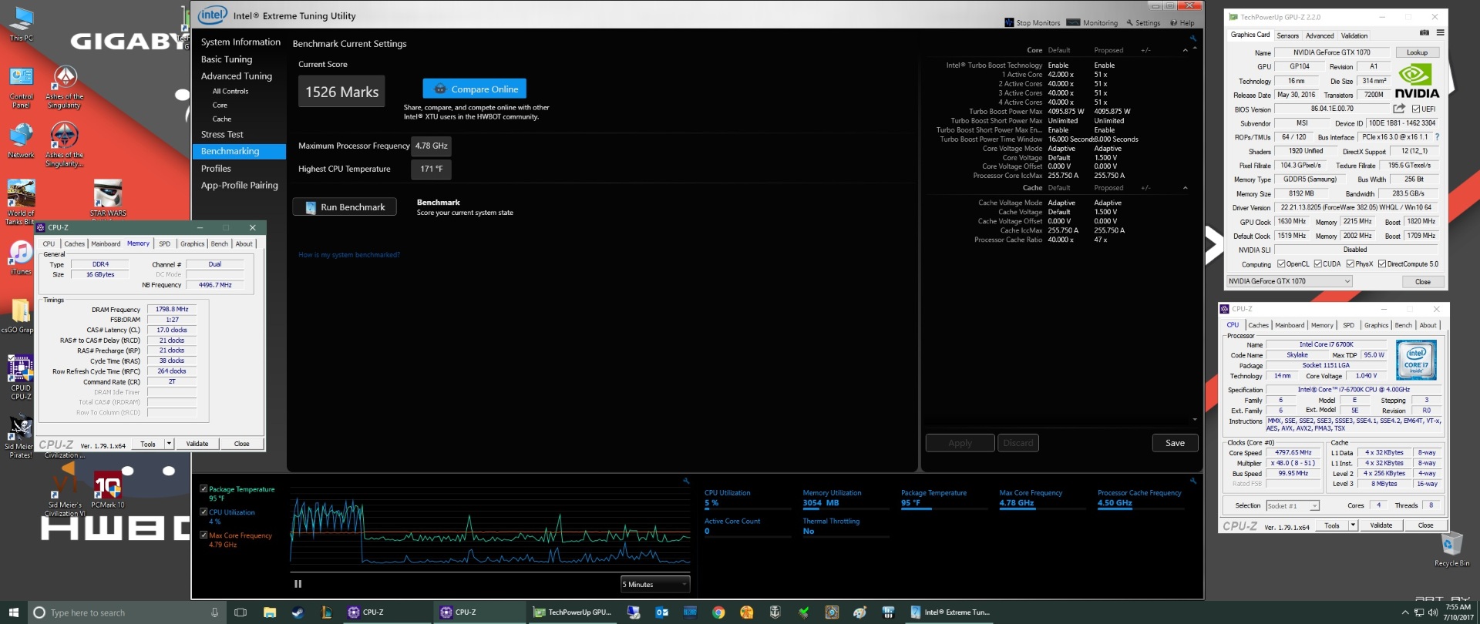Image resolution: width=1480 pixels, height=624 pixels.
Task: Toggle CUDA checkbox in GPU-Z
Action: click(1317, 263)
